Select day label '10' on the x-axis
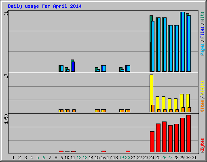Screen dimensions: 207x162 point(67,158)
